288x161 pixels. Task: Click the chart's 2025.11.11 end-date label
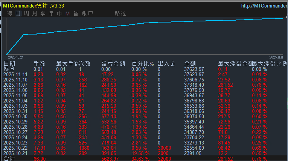[276, 57]
